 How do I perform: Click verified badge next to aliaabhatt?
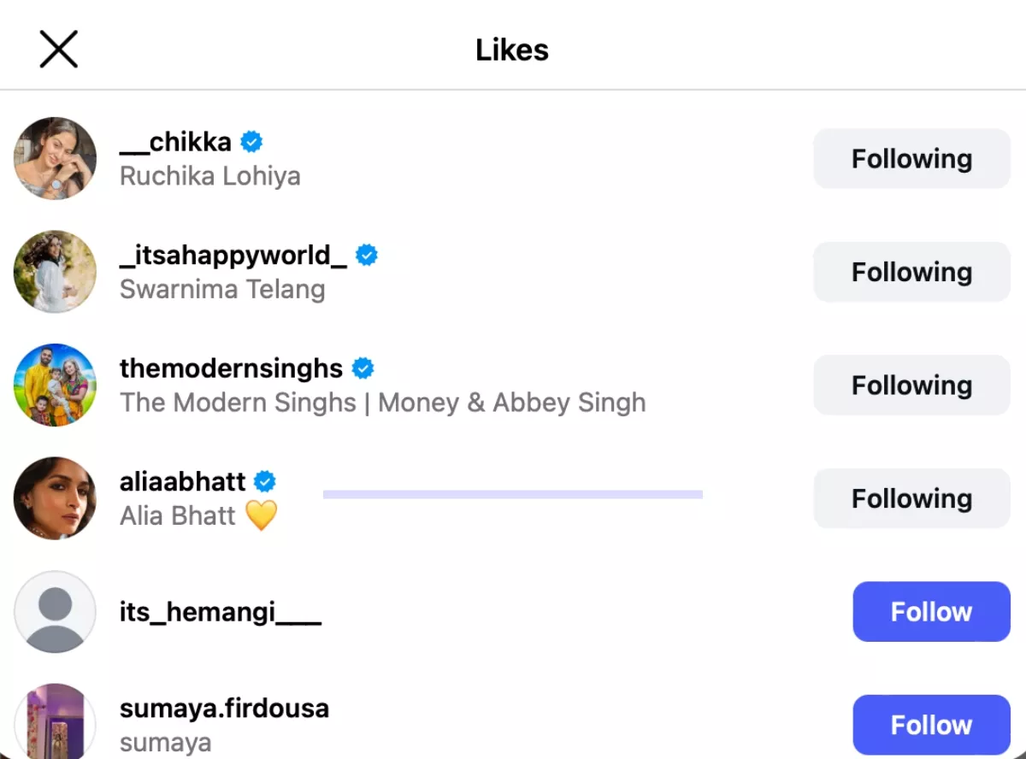click(x=266, y=482)
